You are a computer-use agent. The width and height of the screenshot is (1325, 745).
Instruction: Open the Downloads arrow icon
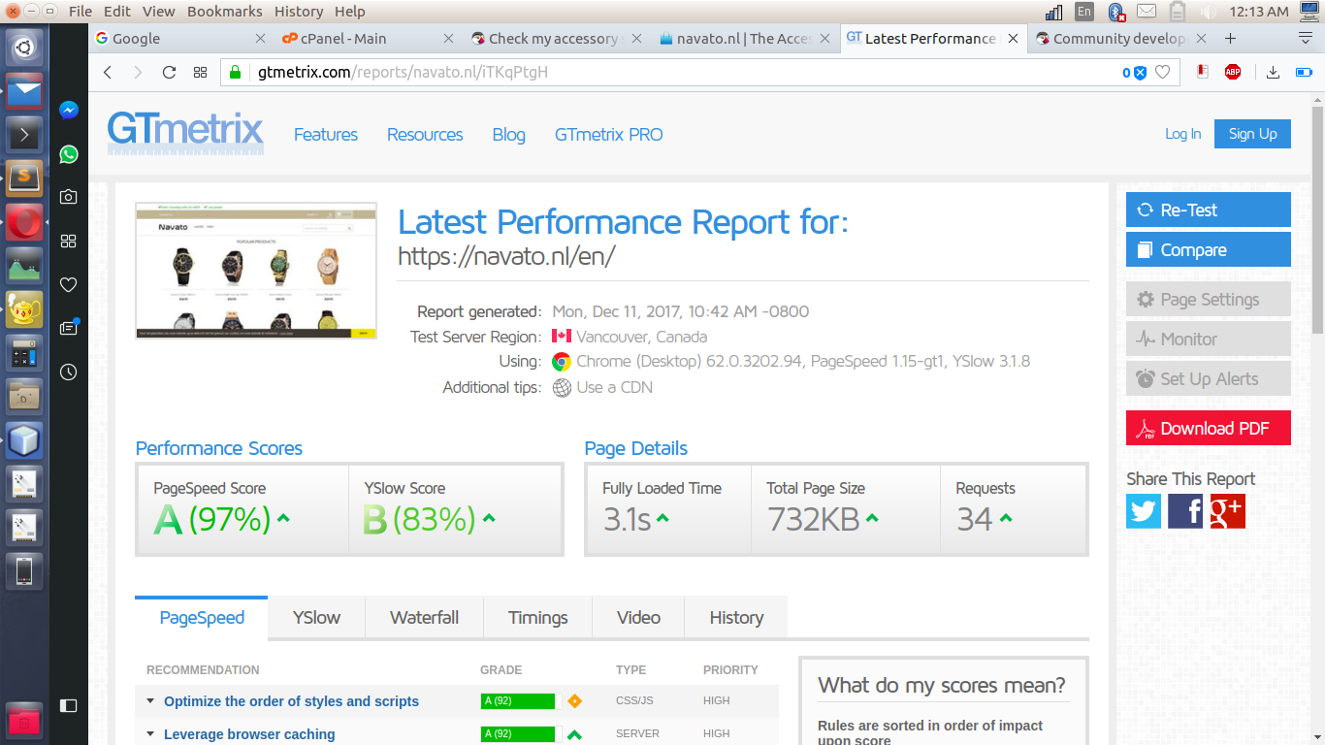pos(1274,73)
